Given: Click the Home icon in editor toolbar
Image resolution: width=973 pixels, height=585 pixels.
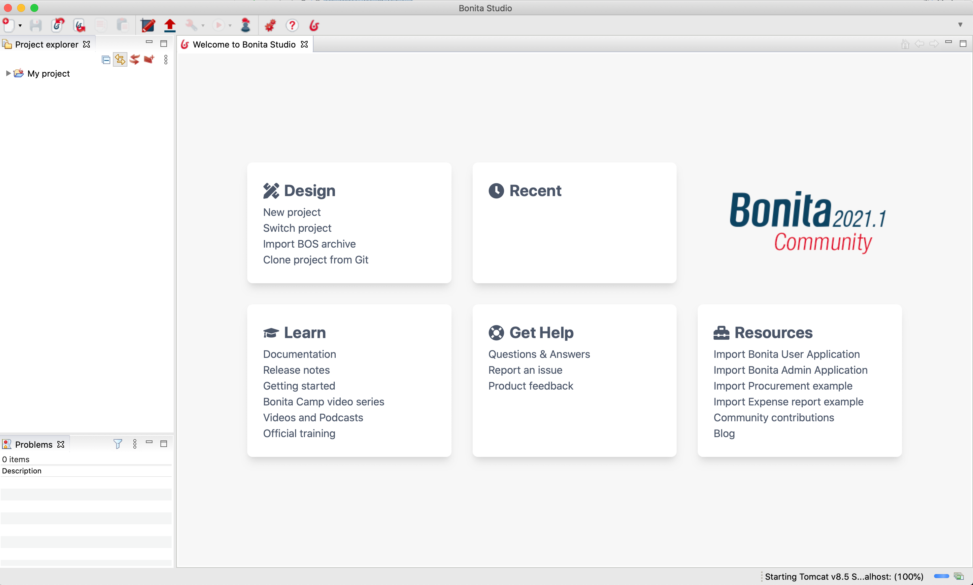Looking at the screenshot, I should click(905, 44).
